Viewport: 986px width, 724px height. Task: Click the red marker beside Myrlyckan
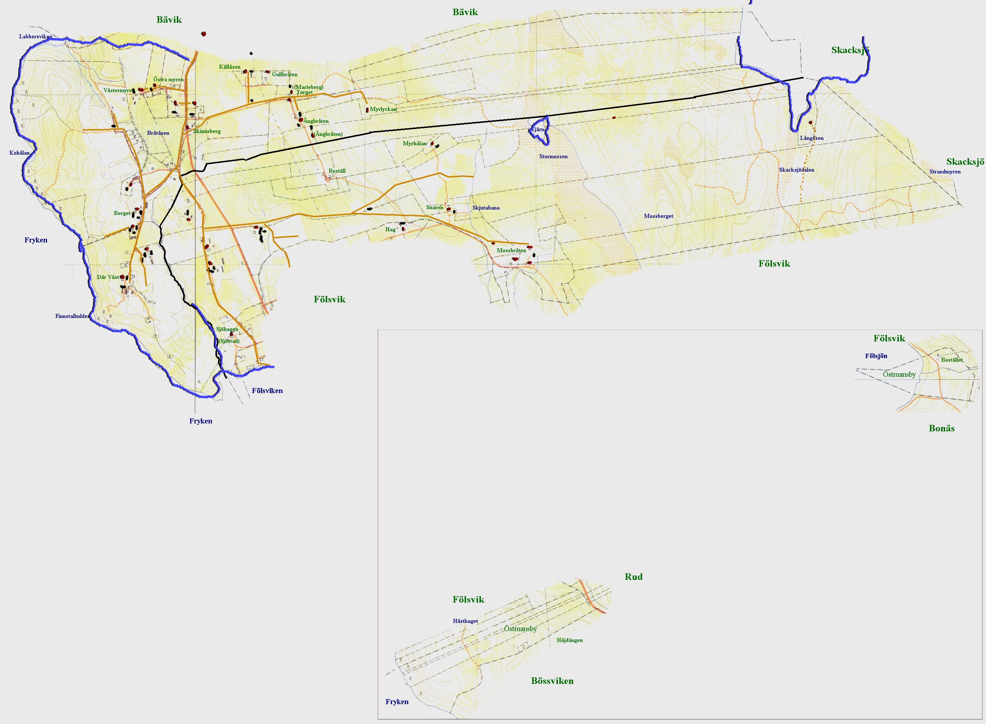[x=367, y=110]
